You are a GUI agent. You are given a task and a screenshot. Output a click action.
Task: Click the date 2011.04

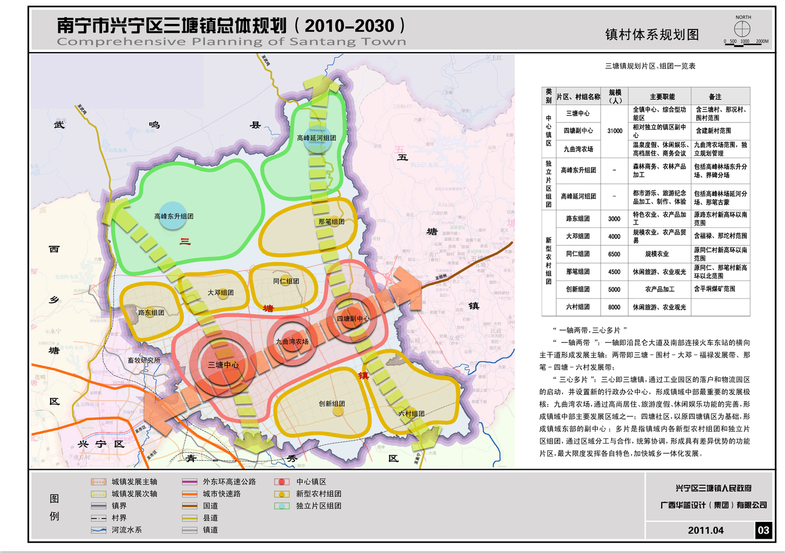(x=706, y=530)
